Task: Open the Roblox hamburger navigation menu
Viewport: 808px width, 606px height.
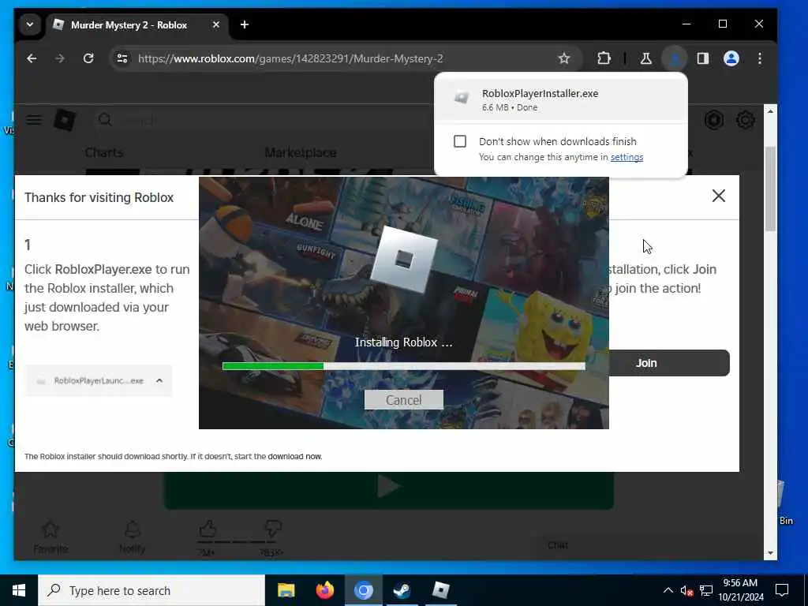Action: point(35,120)
